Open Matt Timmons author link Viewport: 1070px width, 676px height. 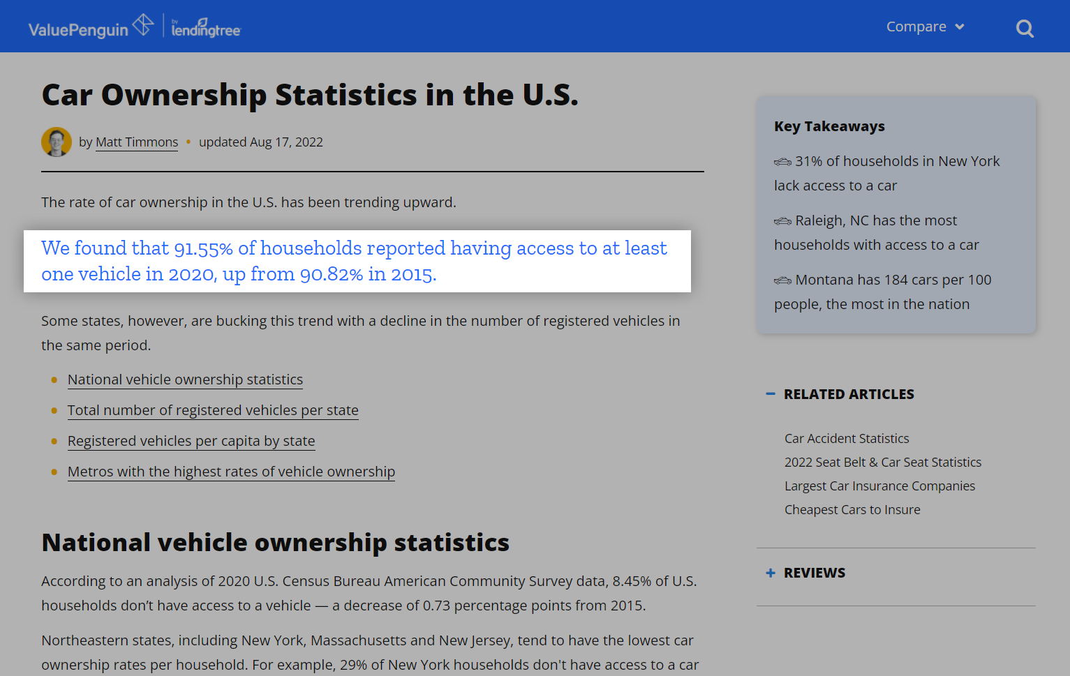coord(137,142)
